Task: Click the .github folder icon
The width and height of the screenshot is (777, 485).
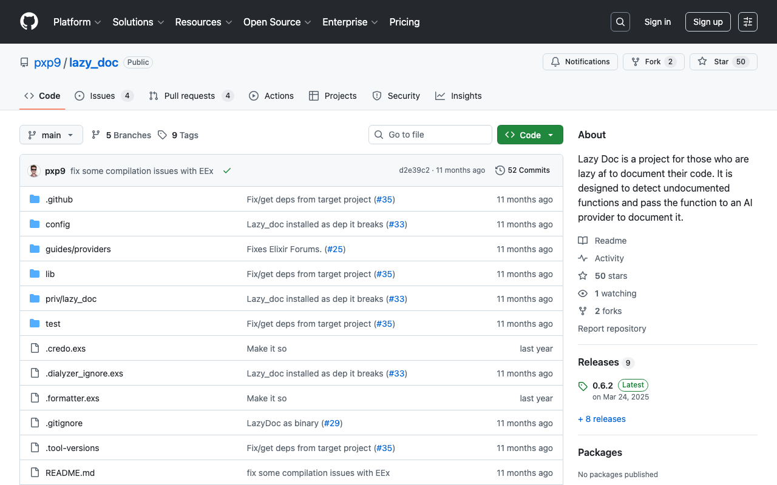Action: coord(35,199)
